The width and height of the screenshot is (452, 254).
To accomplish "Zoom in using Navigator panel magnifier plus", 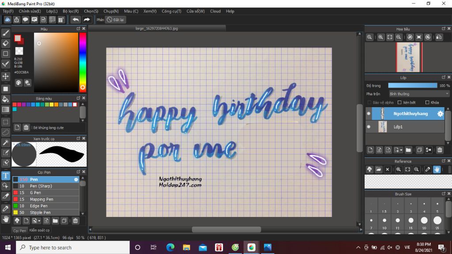I will point(381,37).
